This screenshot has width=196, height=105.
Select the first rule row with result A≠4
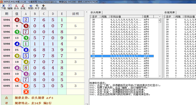122,20
